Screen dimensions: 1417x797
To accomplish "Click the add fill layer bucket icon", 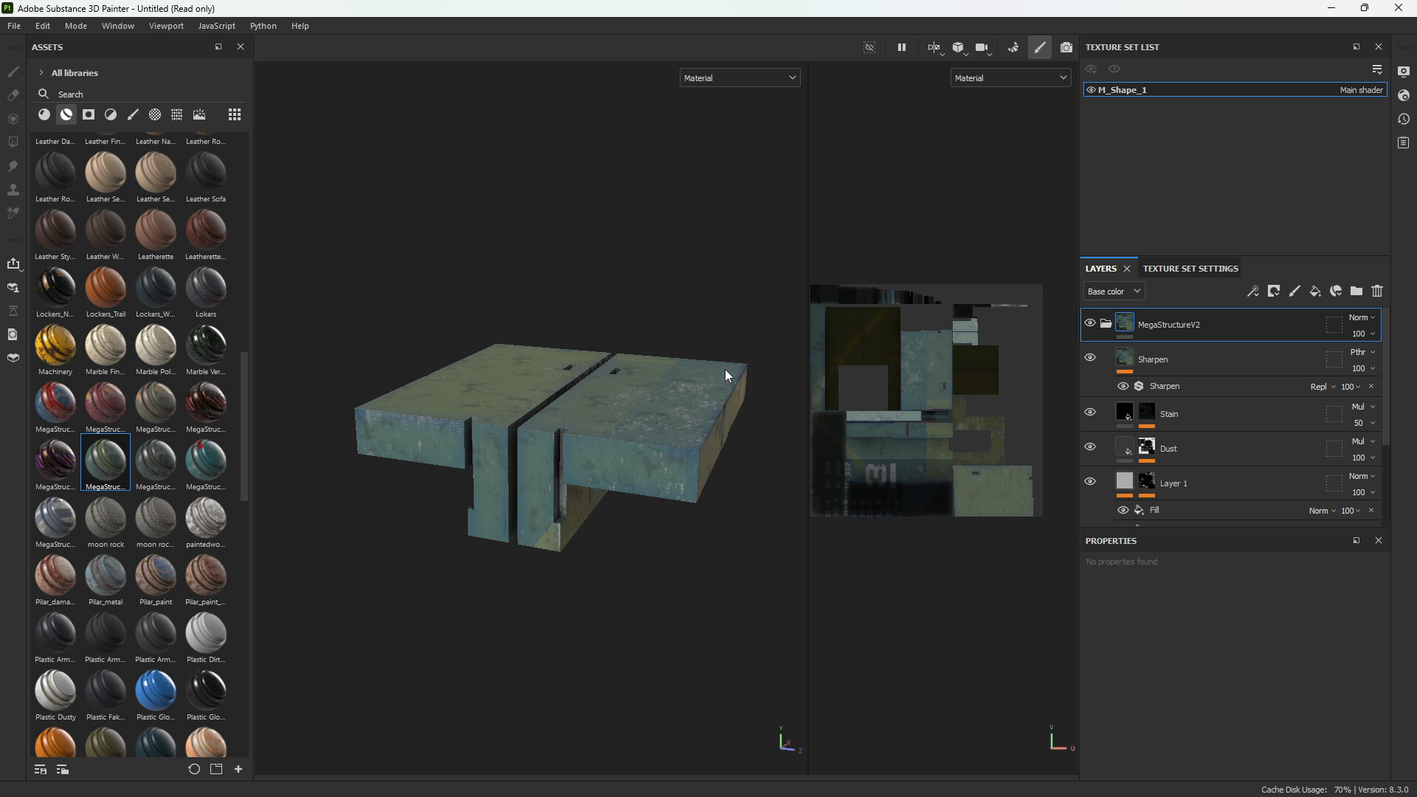I will click(x=1315, y=291).
